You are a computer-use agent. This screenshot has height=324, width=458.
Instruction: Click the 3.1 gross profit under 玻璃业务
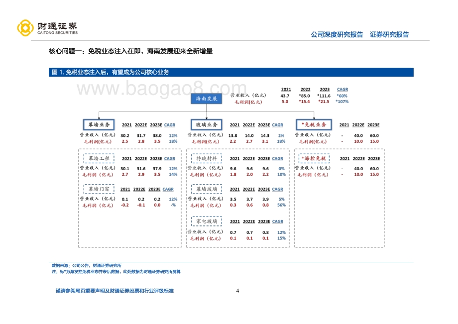tap(265, 141)
